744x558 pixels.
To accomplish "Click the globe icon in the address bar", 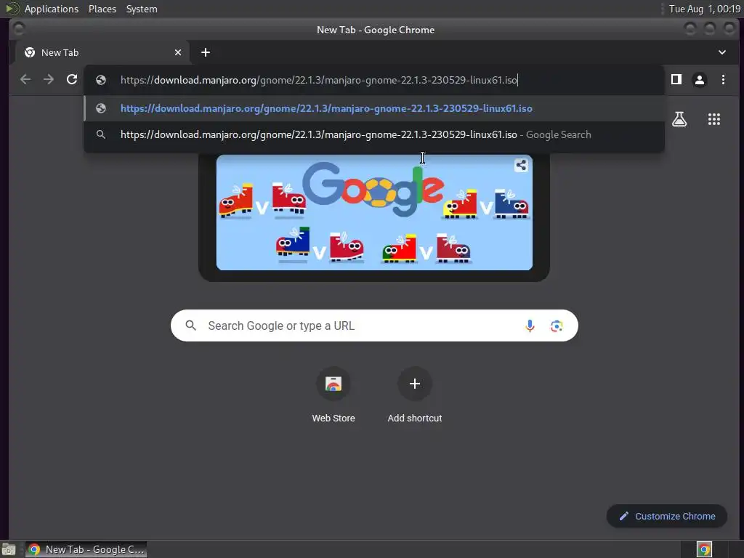I will [100, 80].
